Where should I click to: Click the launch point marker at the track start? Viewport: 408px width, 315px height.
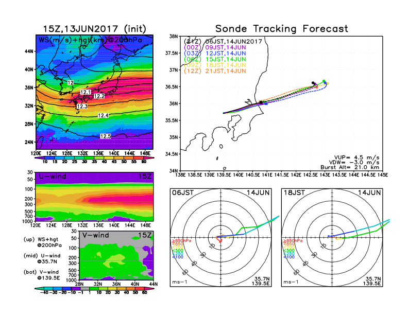click(x=224, y=113)
